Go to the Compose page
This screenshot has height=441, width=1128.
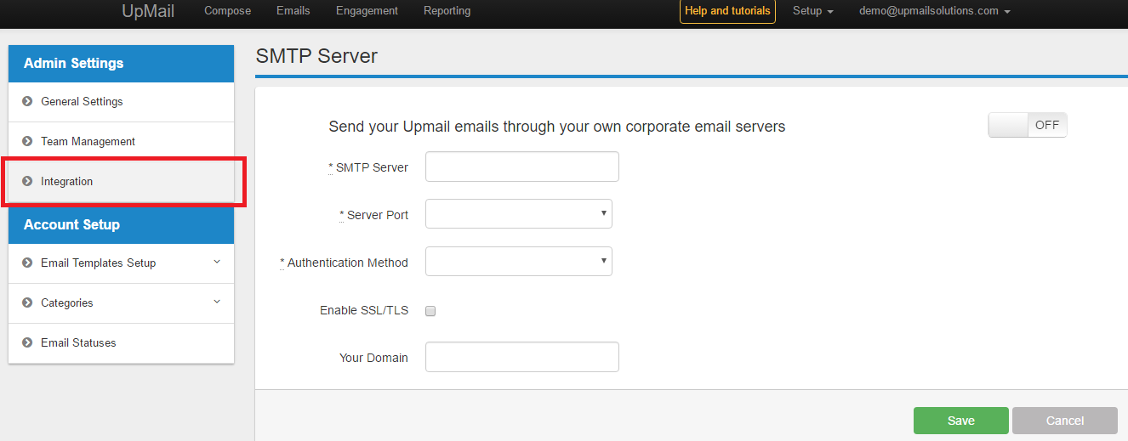pos(227,11)
